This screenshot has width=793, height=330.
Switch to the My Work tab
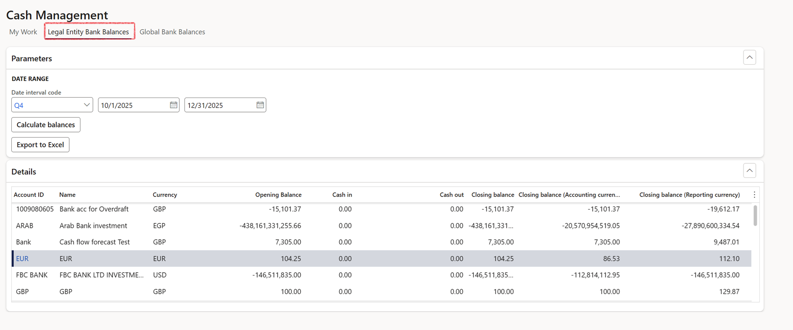click(x=23, y=32)
